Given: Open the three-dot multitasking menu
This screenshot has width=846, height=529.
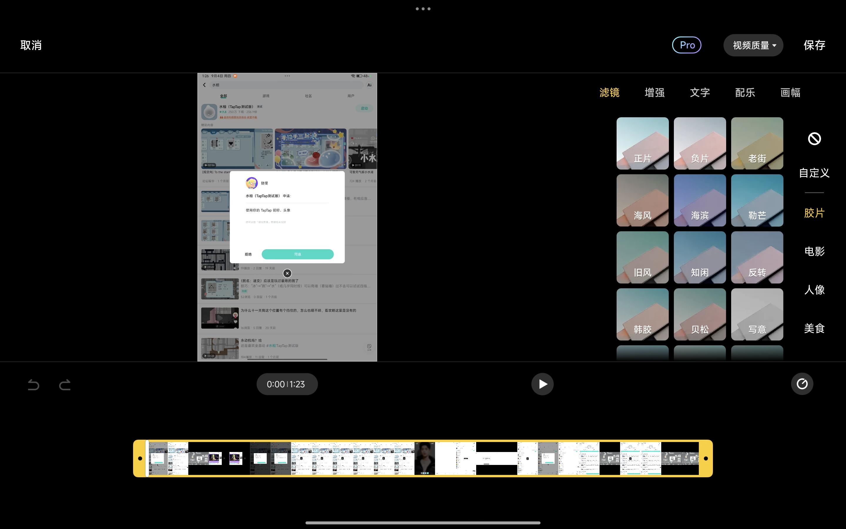Looking at the screenshot, I should (423, 9).
